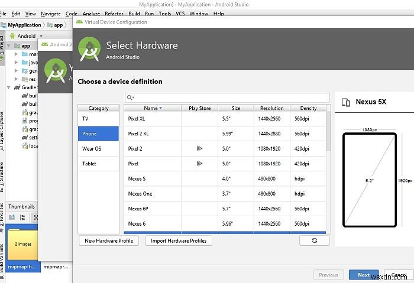This screenshot has width=414, height=283.
Task: Sort devices by Name column
Action: tap(153, 108)
